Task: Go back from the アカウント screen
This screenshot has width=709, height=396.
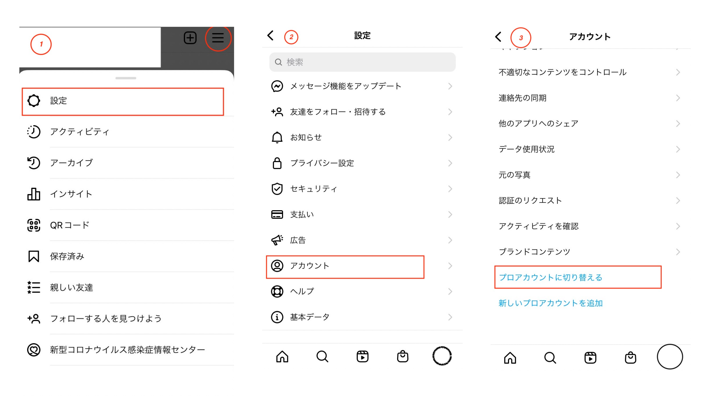Action: click(x=498, y=37)
